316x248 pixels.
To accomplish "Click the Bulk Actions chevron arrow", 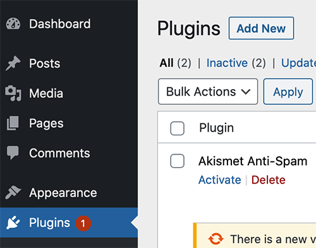I will [x=246, y=92].
